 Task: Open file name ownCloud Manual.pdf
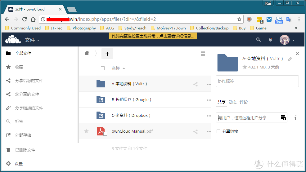click(132, 131)
